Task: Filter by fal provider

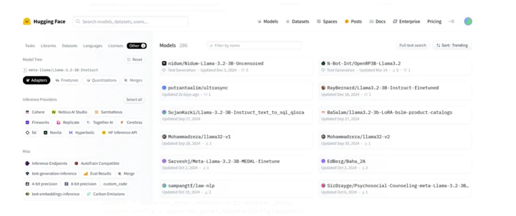Action: click(x=31, y=132)
